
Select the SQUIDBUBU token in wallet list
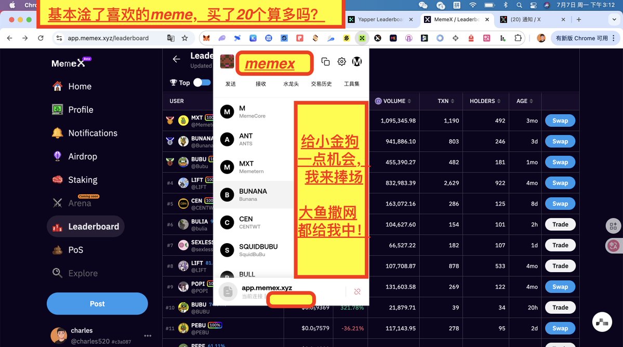[x=254, y=250]
